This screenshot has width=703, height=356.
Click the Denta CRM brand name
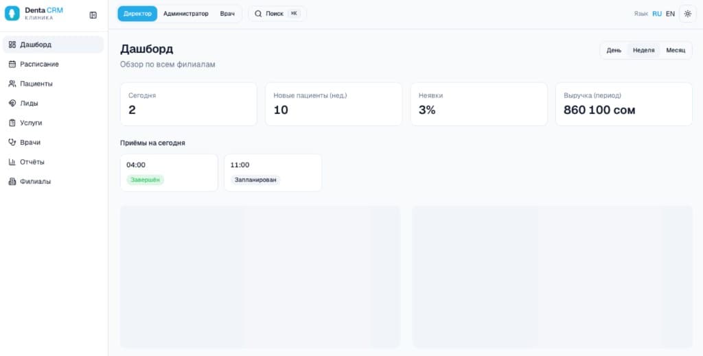coord(44,10)
